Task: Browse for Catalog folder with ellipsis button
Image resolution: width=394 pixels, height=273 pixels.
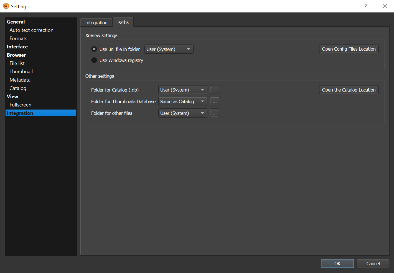Action: point(215,90)
